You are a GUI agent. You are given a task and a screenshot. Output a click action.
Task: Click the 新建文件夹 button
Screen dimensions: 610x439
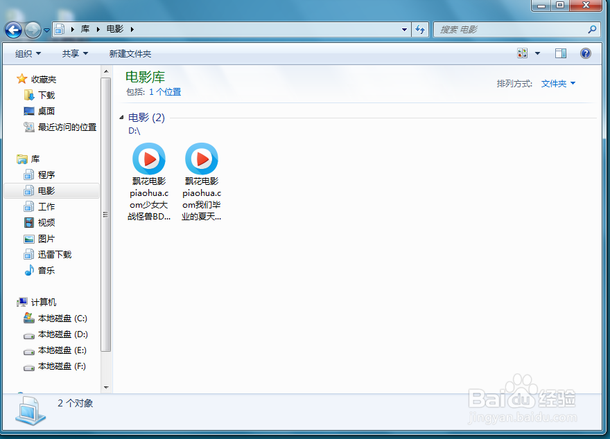pyautogui.click(x=131, y=53)
